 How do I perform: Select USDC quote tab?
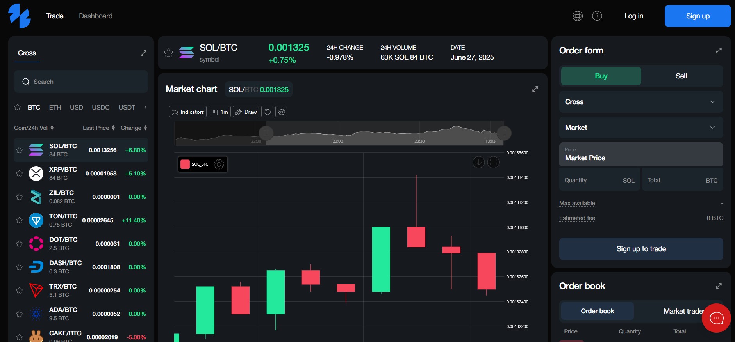pyautogui.click(x=101, y=107)
